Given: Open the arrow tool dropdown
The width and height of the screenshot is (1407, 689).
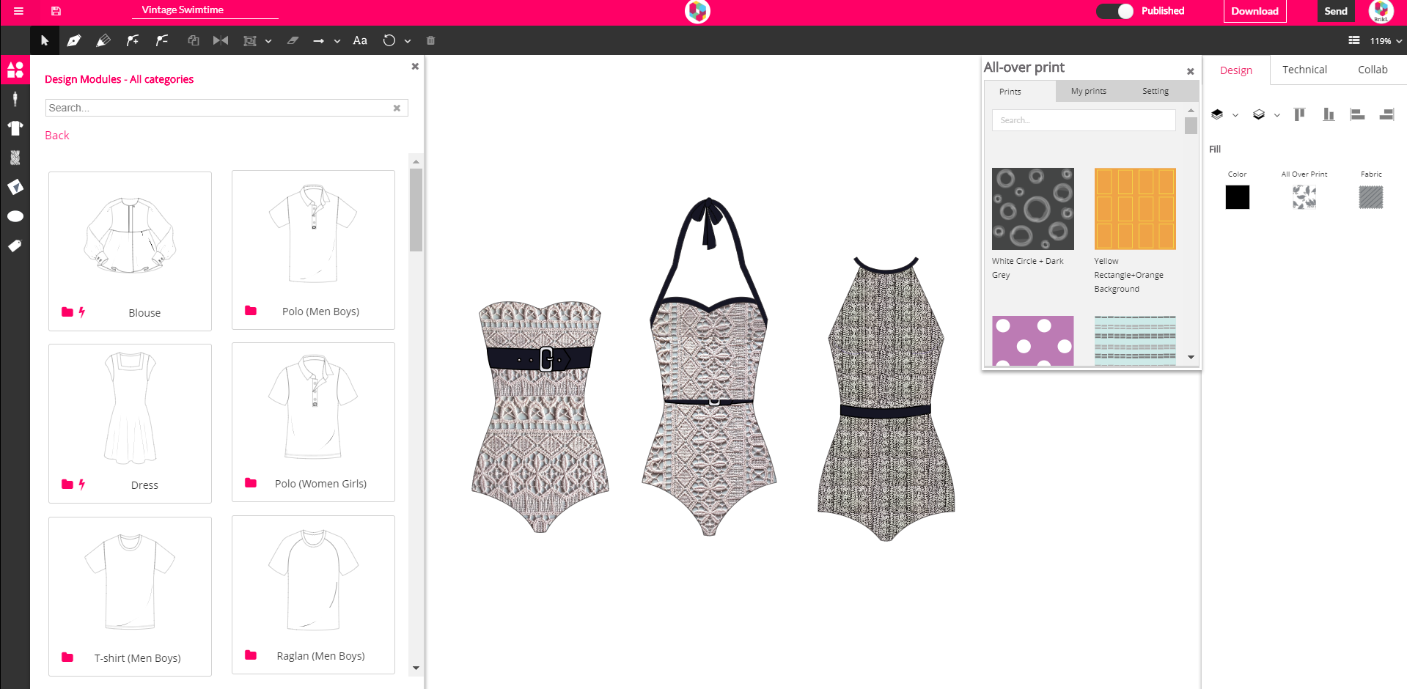Looking at the screenshot, I should (337, 40).
